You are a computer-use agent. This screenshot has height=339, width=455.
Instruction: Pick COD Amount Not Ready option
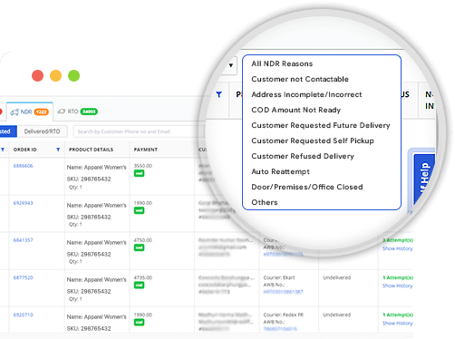[x=295, y=110]
